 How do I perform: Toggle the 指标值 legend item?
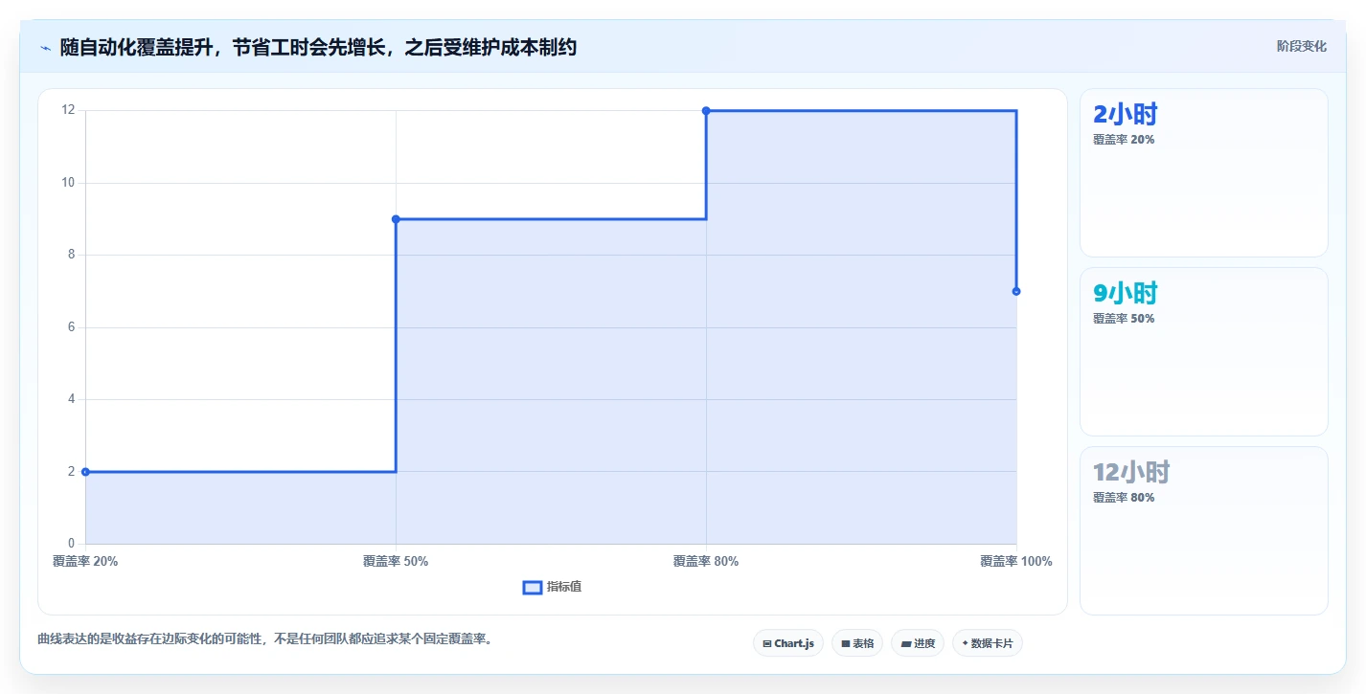pos(552,587)
